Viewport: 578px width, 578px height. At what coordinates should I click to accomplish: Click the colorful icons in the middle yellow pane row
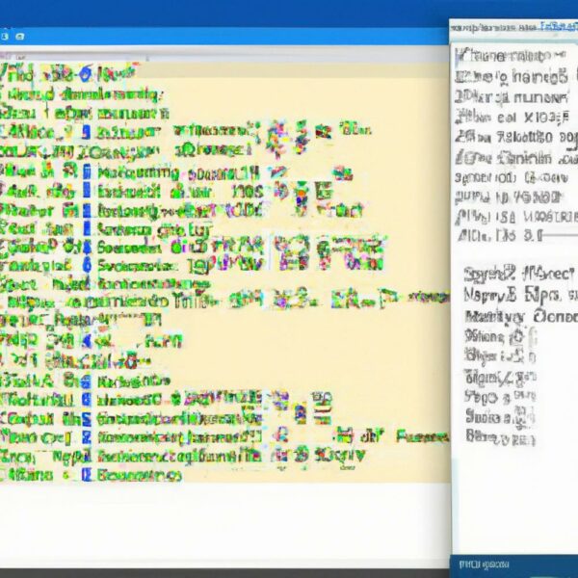289,252
